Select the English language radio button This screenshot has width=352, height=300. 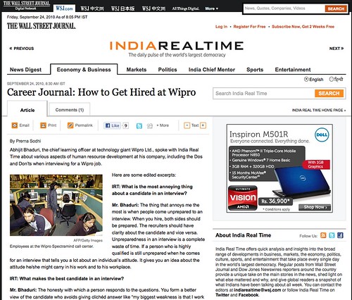click(306, 80)
